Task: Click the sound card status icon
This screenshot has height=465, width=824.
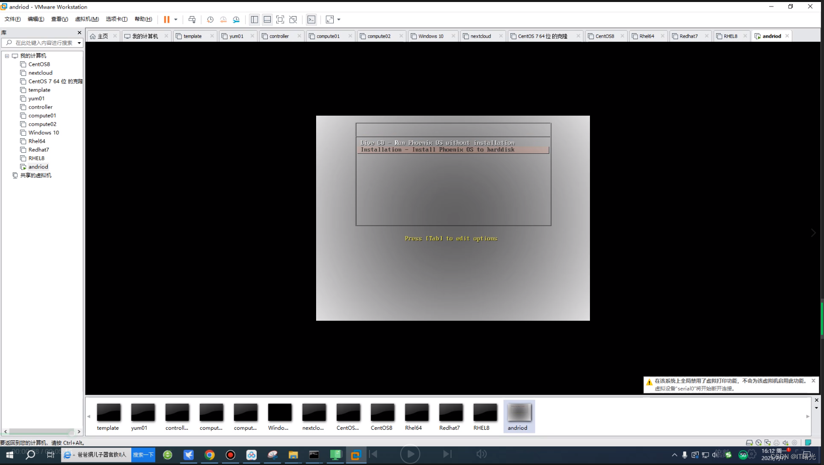Action: pos(786,443)
